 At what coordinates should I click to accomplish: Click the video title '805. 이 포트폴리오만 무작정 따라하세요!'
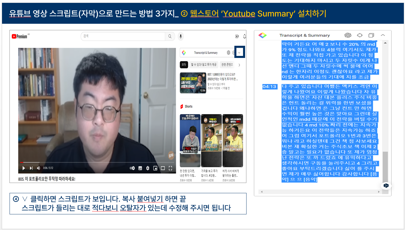click(47, 179)
